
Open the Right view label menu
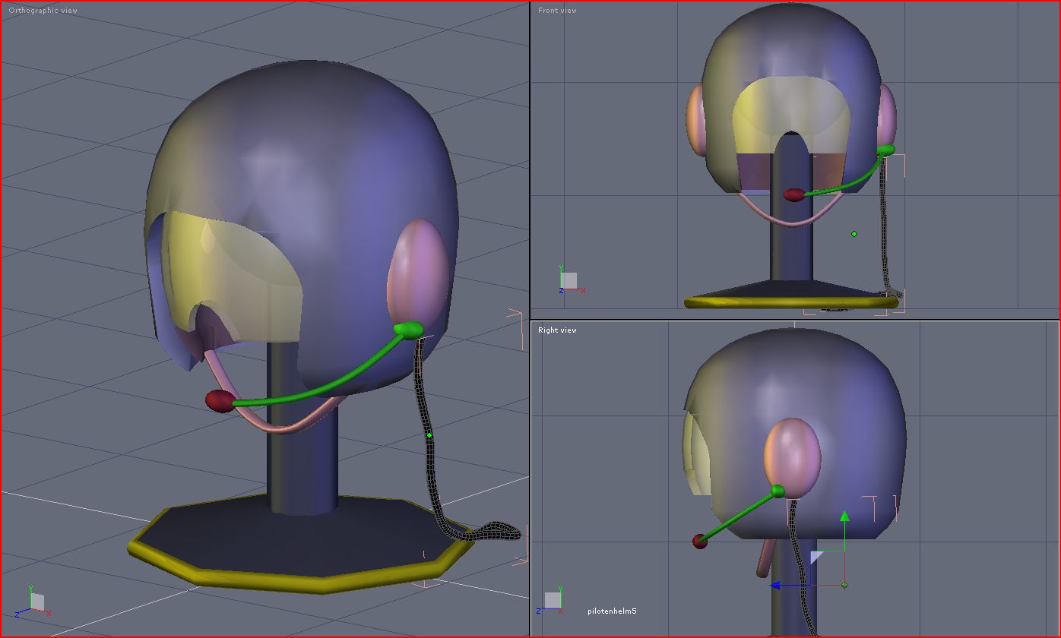click(x=557, y=330)
